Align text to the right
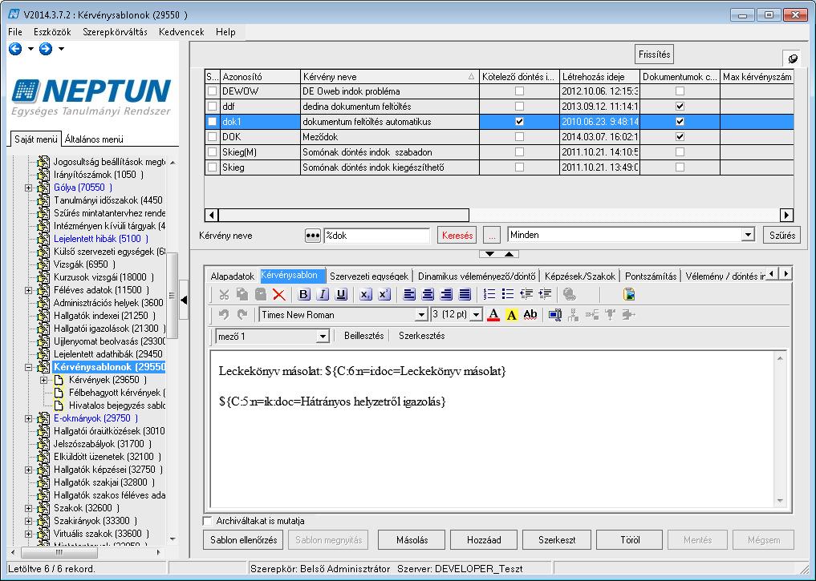Image resolution: width=816 pixels, height=581 pixels. [x=446, y=295]
